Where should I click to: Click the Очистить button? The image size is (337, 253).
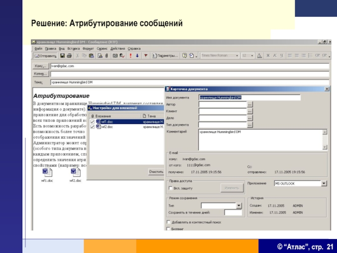(156, 172)
